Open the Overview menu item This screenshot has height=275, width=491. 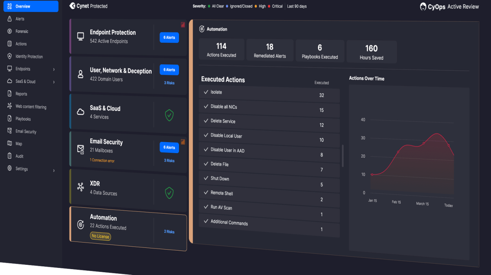coord(31,6)
